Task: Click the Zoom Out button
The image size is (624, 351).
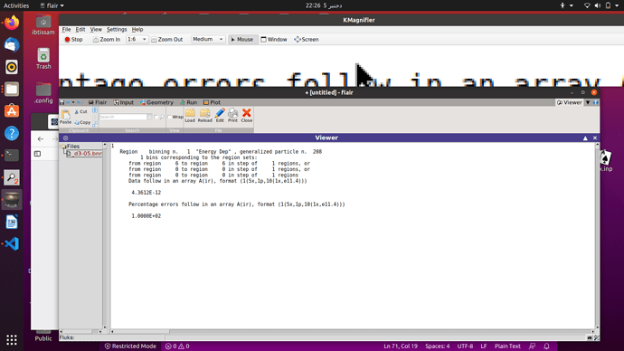Action: coord(167,40)
